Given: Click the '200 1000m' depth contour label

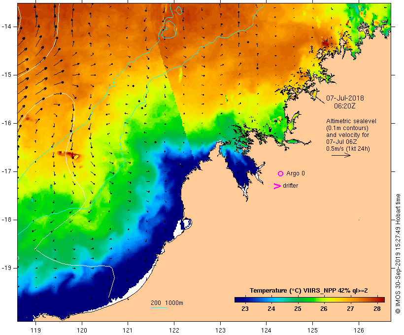Looking at the screenshot, I should tap(167, 303).
